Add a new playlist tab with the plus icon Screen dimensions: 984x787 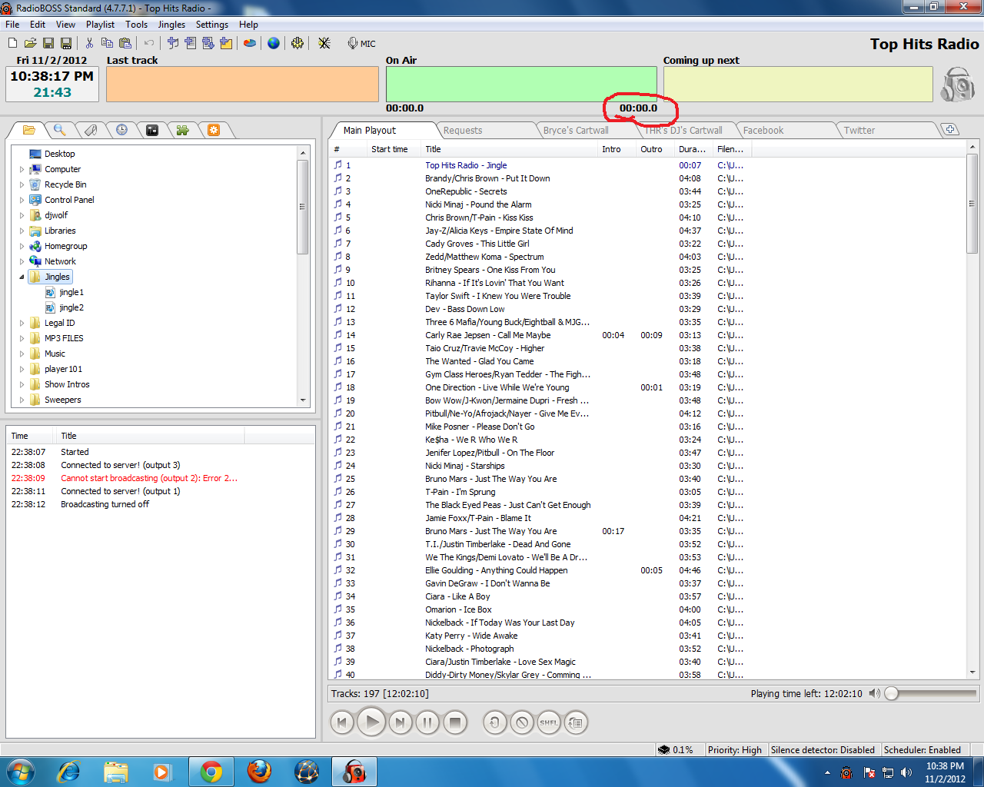pos(950,130)
